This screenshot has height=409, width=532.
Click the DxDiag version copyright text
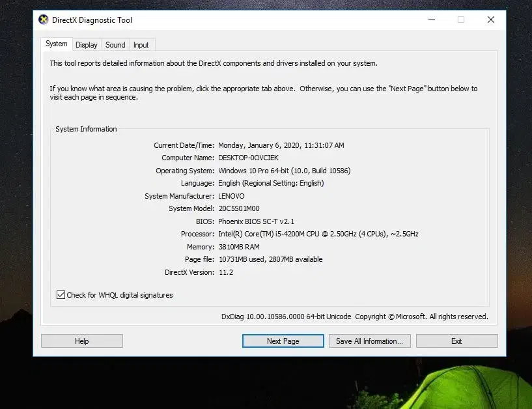pyautogui.click(x=354, y=317)
